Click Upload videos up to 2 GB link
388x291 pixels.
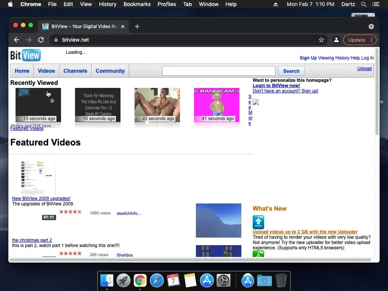point(305,232)
